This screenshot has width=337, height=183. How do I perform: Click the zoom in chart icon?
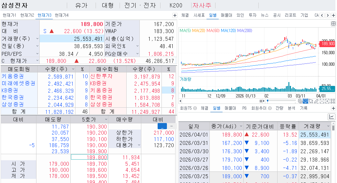(x=327, y=101)
